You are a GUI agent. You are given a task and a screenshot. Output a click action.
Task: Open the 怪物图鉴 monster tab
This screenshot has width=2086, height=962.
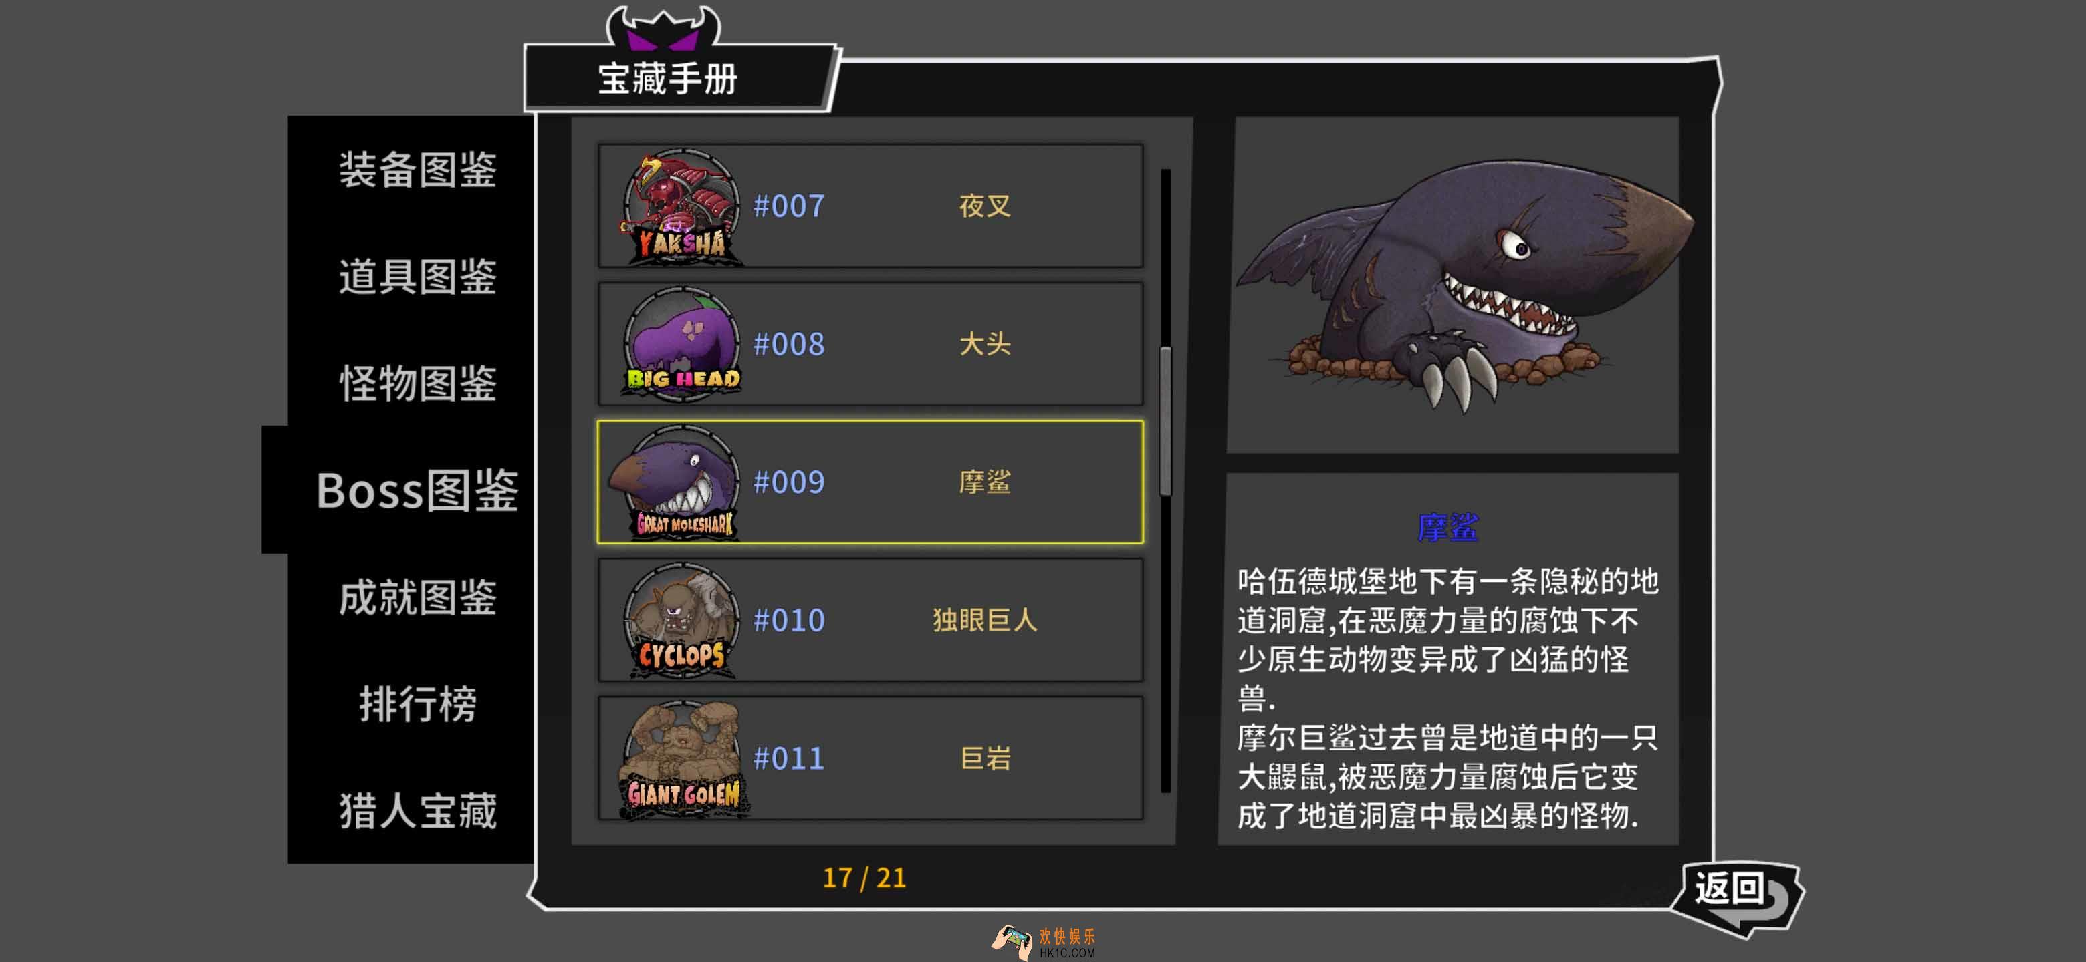[x=417, y=383]
